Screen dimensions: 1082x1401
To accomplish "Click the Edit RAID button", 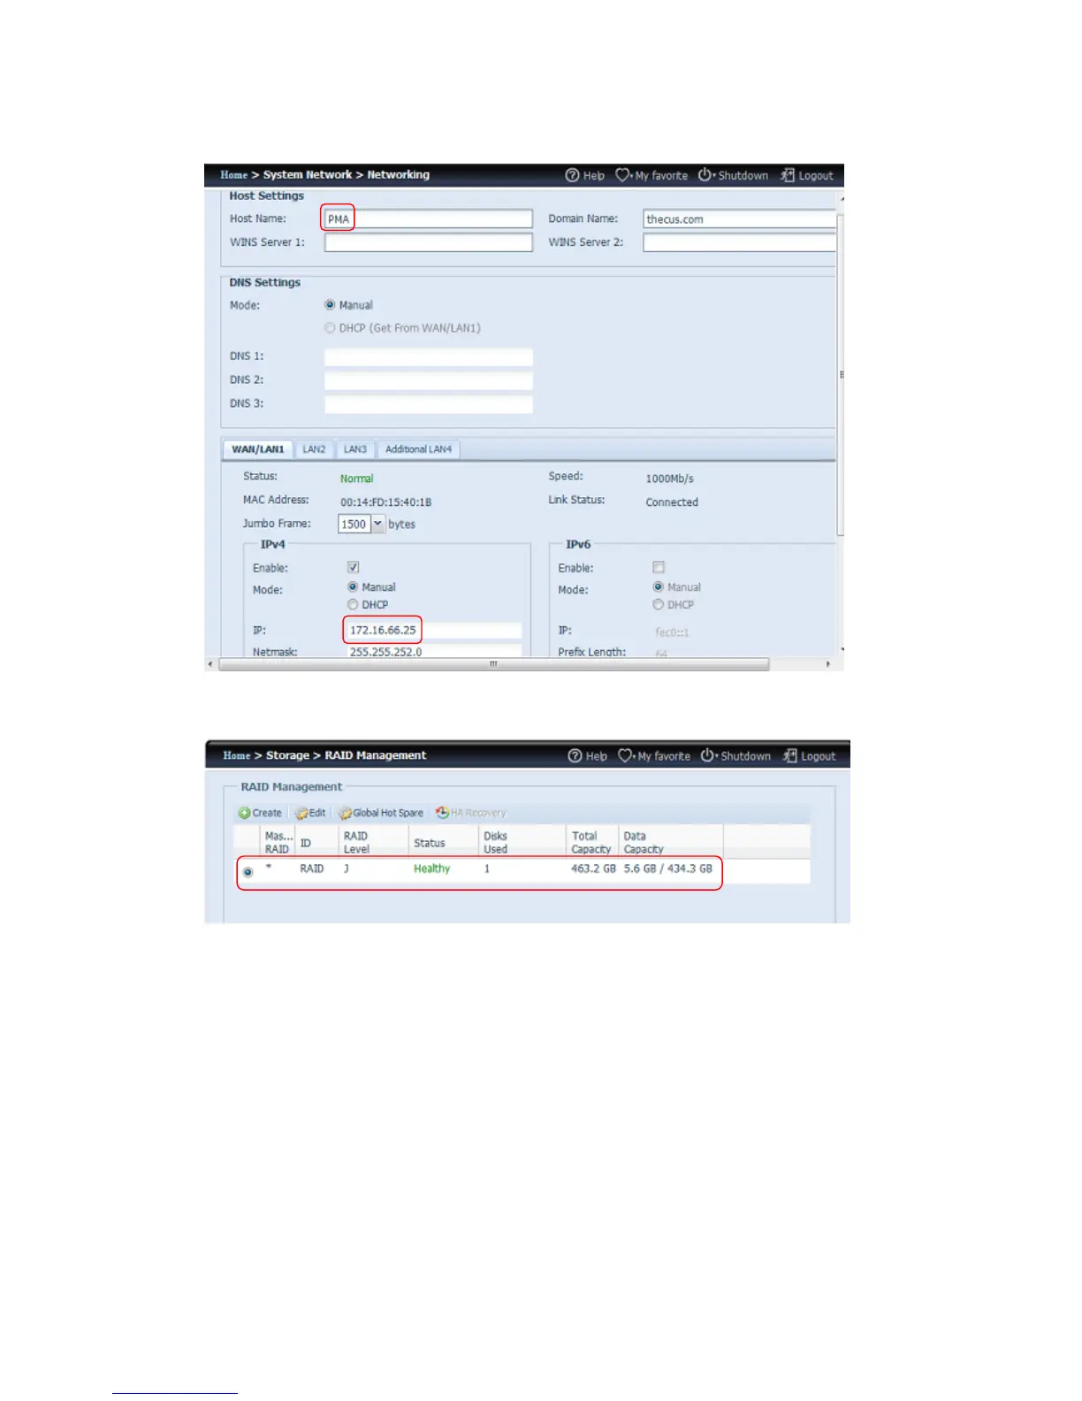I will [310, 813].
